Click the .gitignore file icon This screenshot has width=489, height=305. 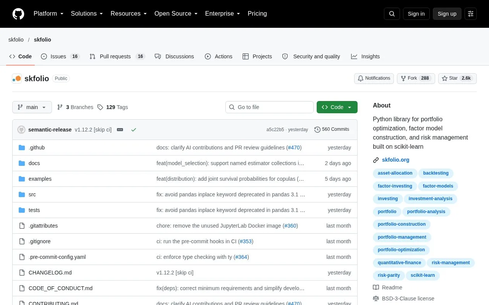(x=22, y=241)
